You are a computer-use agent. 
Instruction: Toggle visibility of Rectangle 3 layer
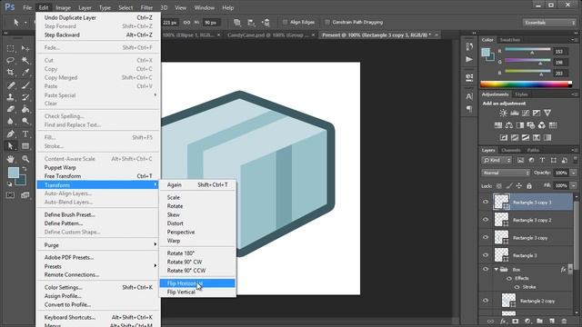[x=486, y=255]
